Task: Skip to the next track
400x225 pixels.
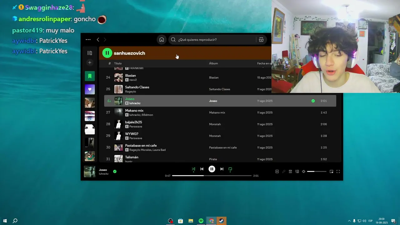Action: click(x=222, y=169)
